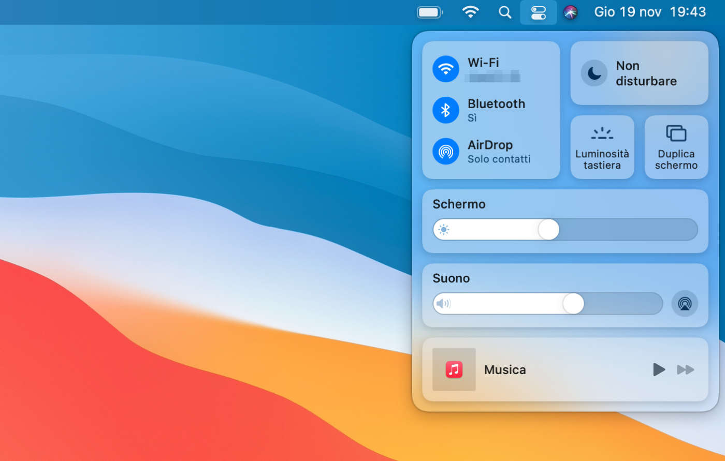Open Spotlight search magnifying glass
The width and height of the screenshot is (725, 461).
click(x=505, y=12)
